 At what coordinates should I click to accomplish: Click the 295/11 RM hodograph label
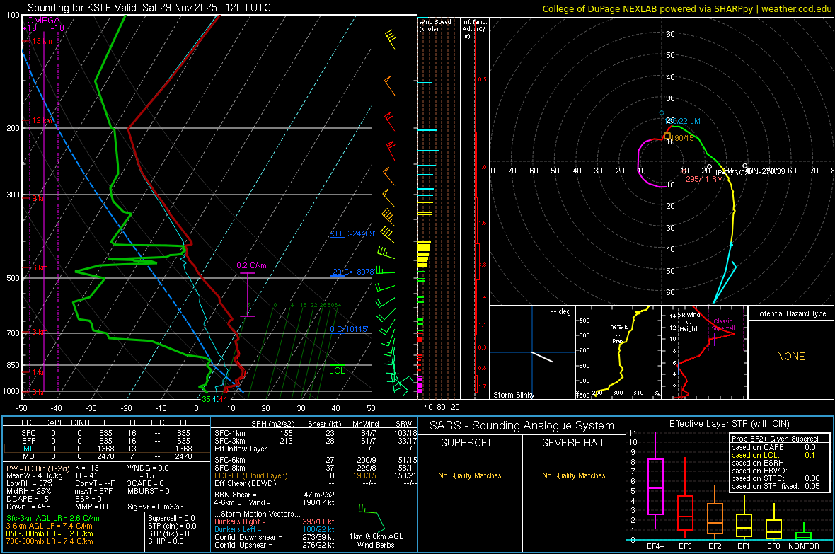pyautogui.click(x=705, y=179)
